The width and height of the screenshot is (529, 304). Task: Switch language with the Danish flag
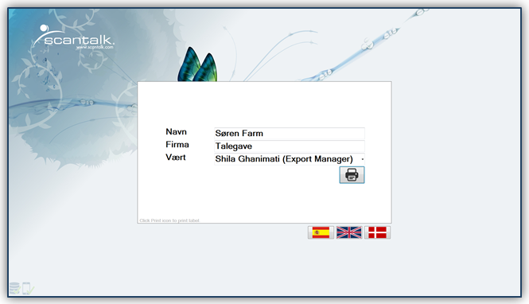pyautogui.click(x=377, y=232)
